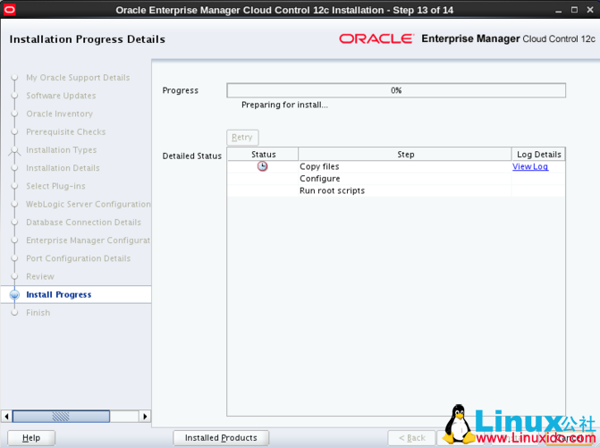This screenshot has width=600, height=447.
Task: Select the Oracle Inventory step
Action: tap(59, 114)
